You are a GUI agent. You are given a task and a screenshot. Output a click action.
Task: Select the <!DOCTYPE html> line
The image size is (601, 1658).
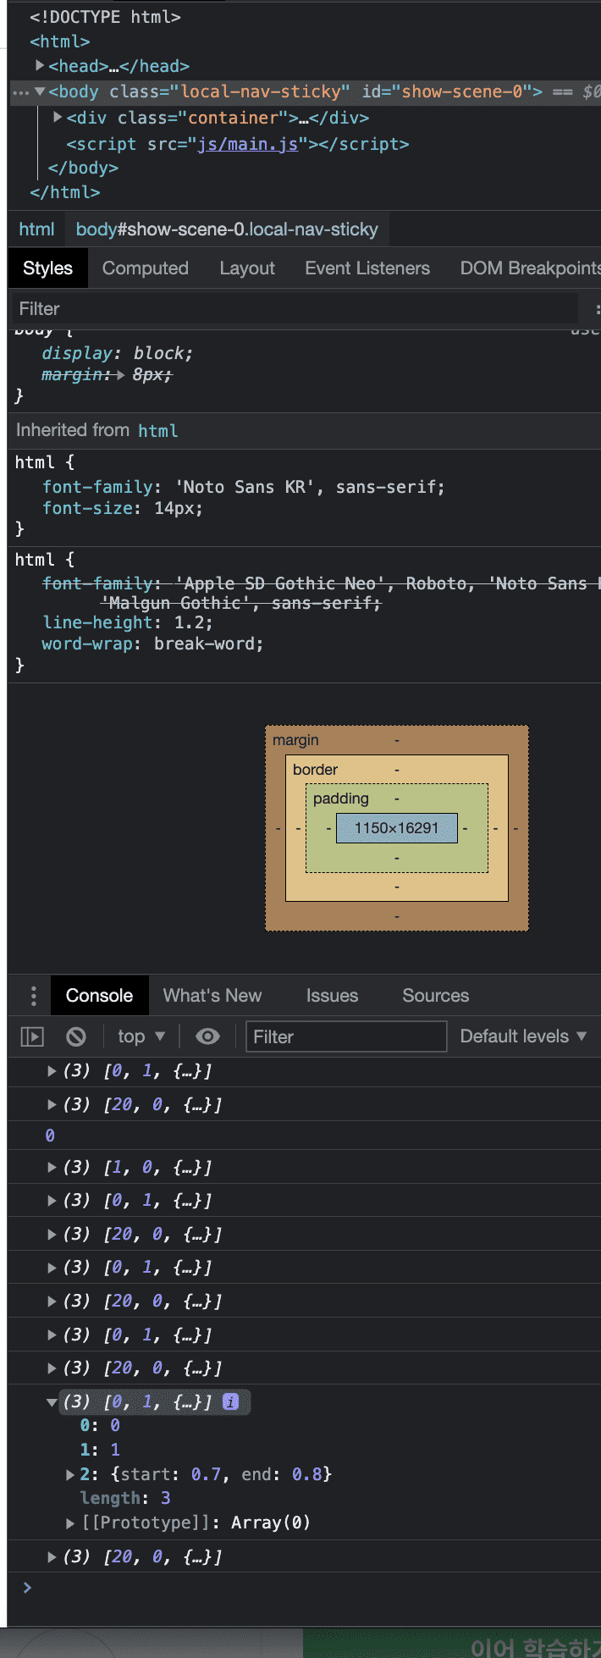coord(105,17)
